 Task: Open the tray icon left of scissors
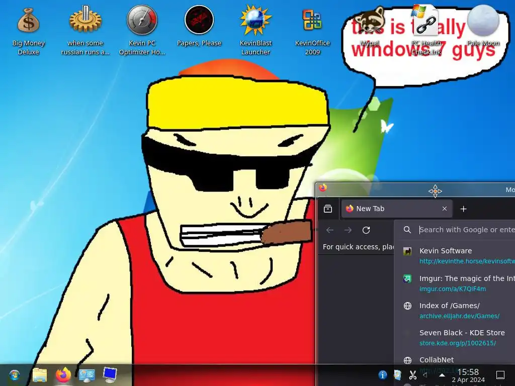[398, 375]
